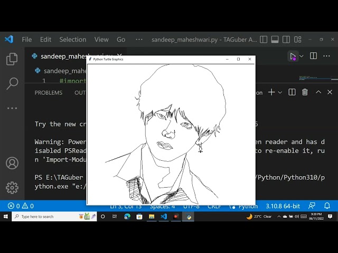Split the terminal pane
This screenshot has width=338, height=253.
[292, 92]
